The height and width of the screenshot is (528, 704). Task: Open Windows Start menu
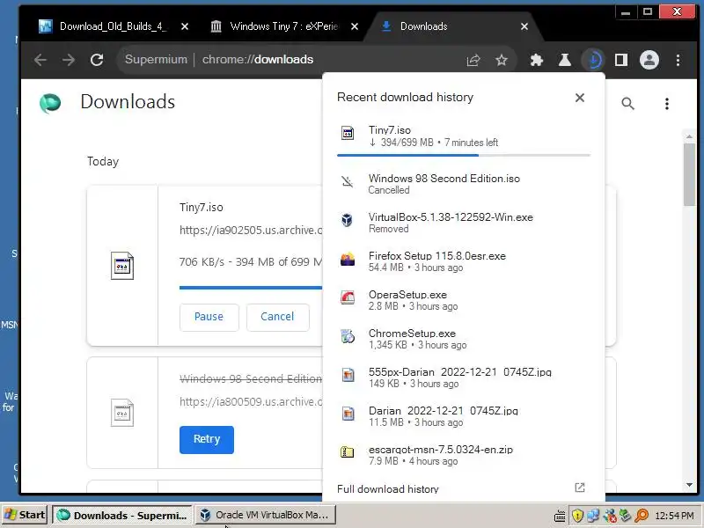pyautogui.click(x=26, y=515)
